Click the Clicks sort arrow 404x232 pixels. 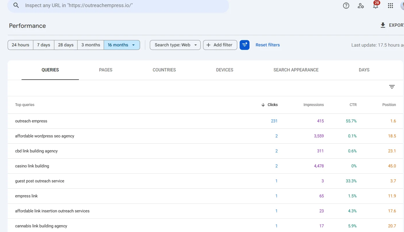click(x=263, y=105)
